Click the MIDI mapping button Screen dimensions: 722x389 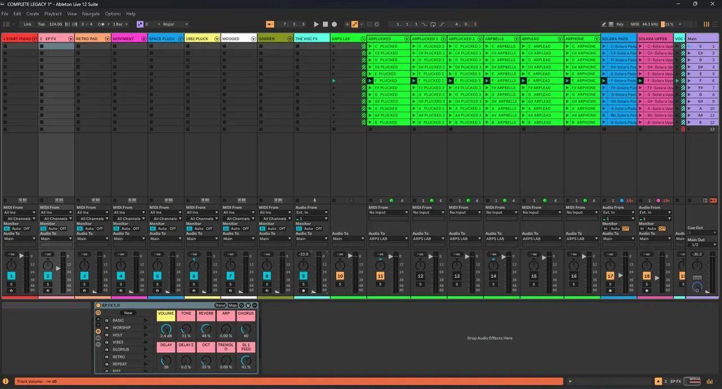click(x=635, y=24)
